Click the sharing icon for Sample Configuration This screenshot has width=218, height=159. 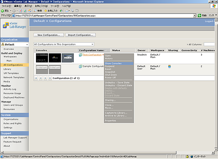point(169,66)
